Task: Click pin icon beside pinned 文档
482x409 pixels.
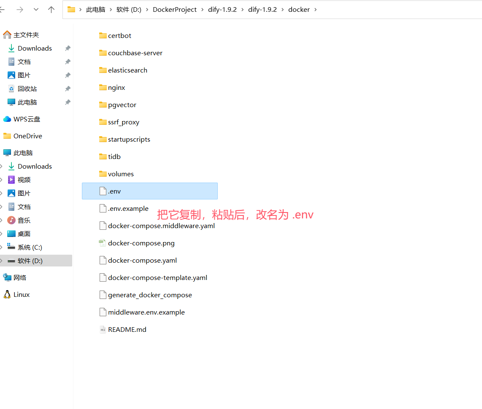Action: [x=68, y=62]
